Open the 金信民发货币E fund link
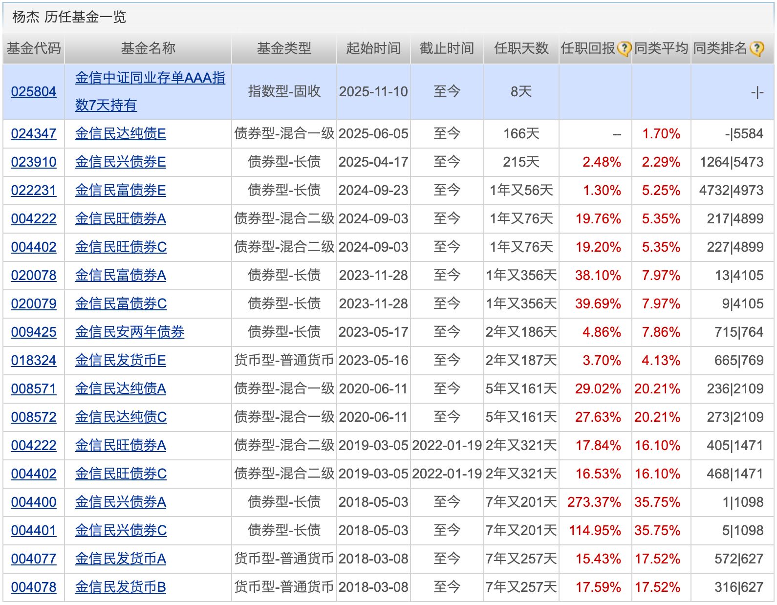 tap(121, 361)
